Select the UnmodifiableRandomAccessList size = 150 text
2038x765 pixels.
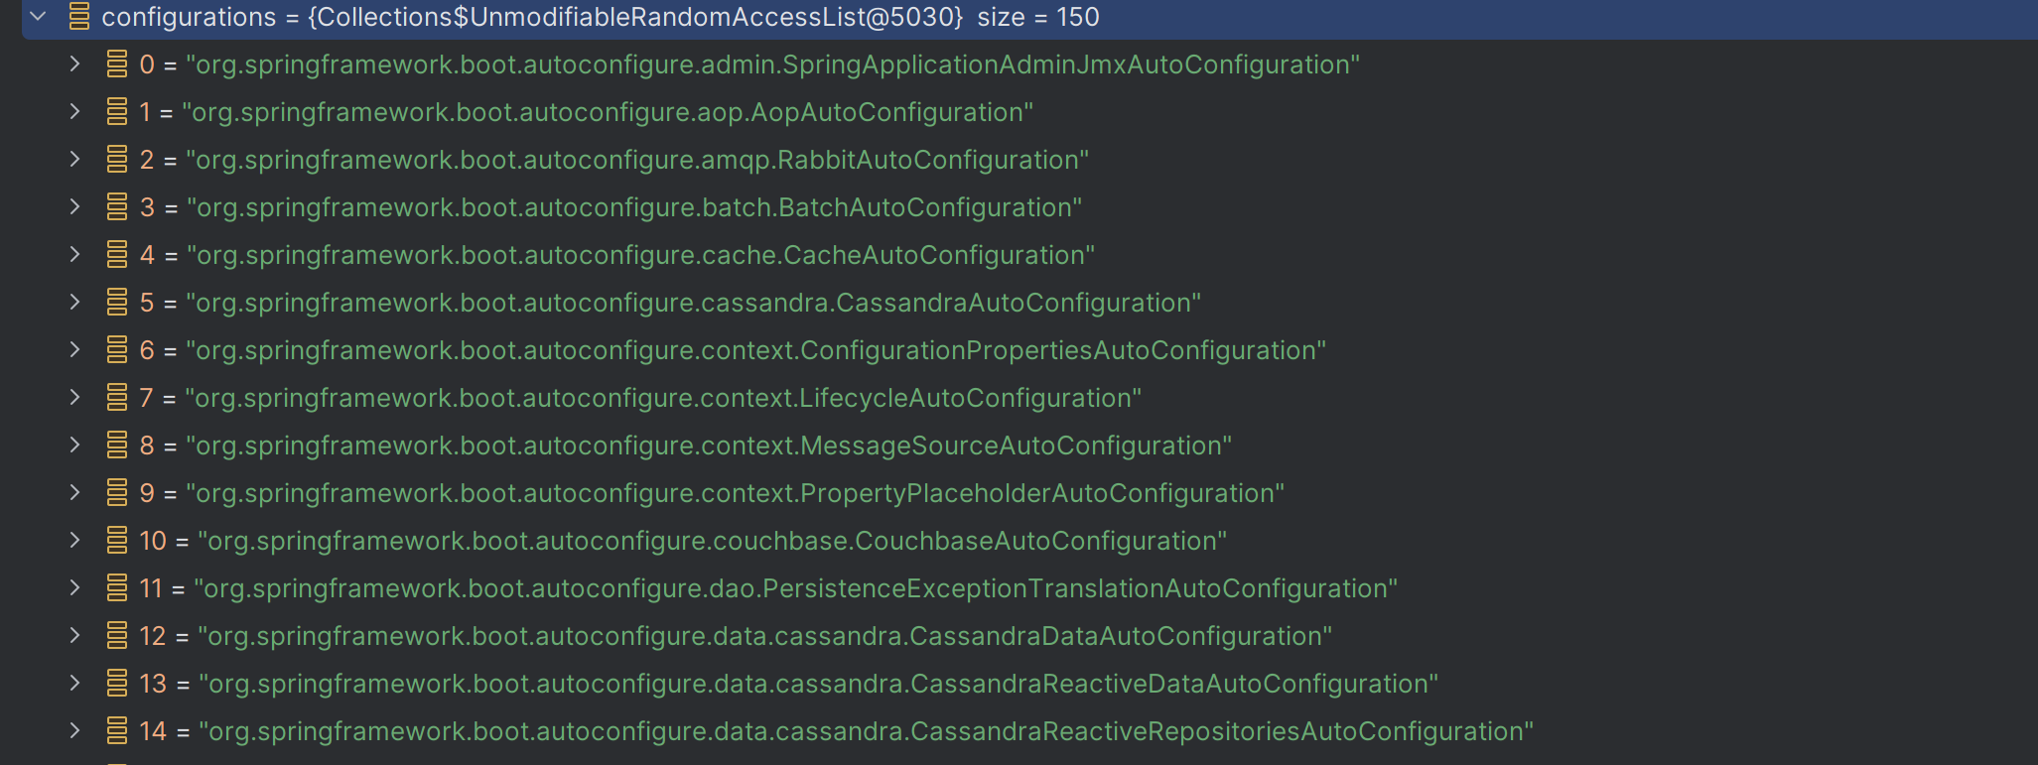click(x=704, y=17)
